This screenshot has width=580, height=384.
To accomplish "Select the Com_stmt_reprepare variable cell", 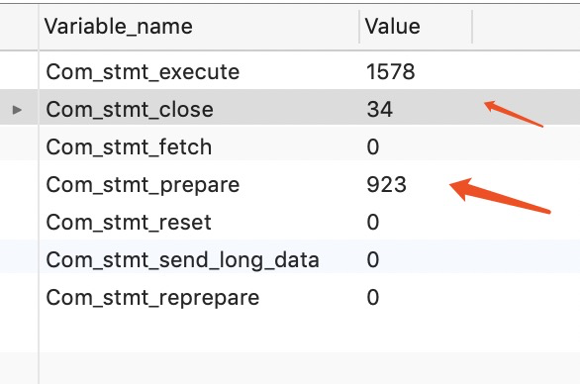I will click(x=152, y=298).
